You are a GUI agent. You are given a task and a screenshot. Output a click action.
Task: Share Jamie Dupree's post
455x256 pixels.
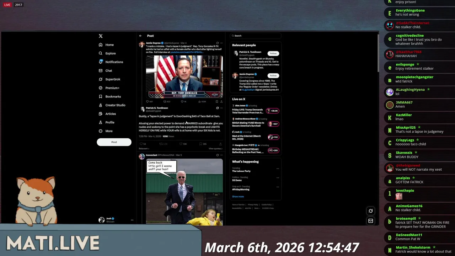click(x=221, y=102)
